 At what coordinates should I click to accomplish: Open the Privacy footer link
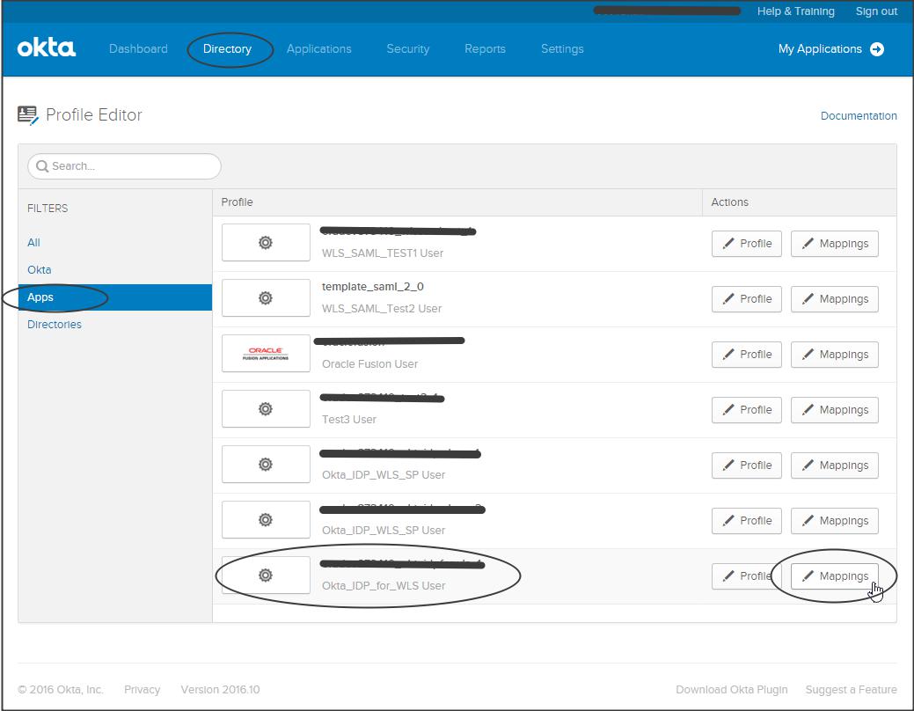tap(142, 689)
